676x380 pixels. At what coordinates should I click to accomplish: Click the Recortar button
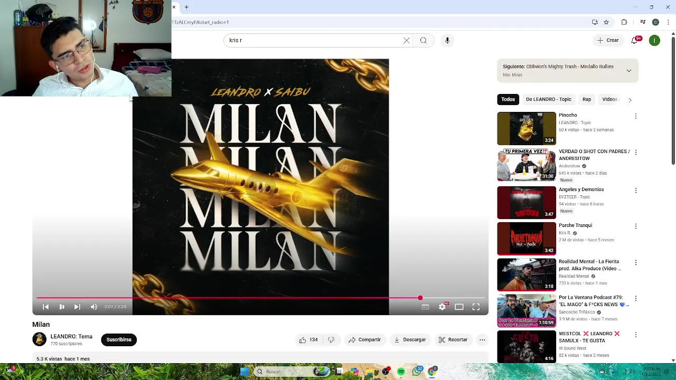[x=453, y=340]
